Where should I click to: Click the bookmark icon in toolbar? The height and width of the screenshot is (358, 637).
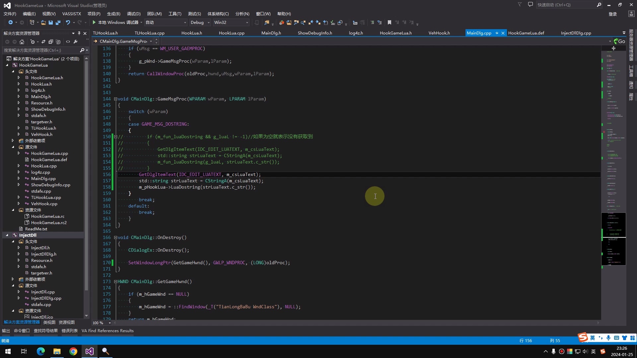[x=389, y=23]
